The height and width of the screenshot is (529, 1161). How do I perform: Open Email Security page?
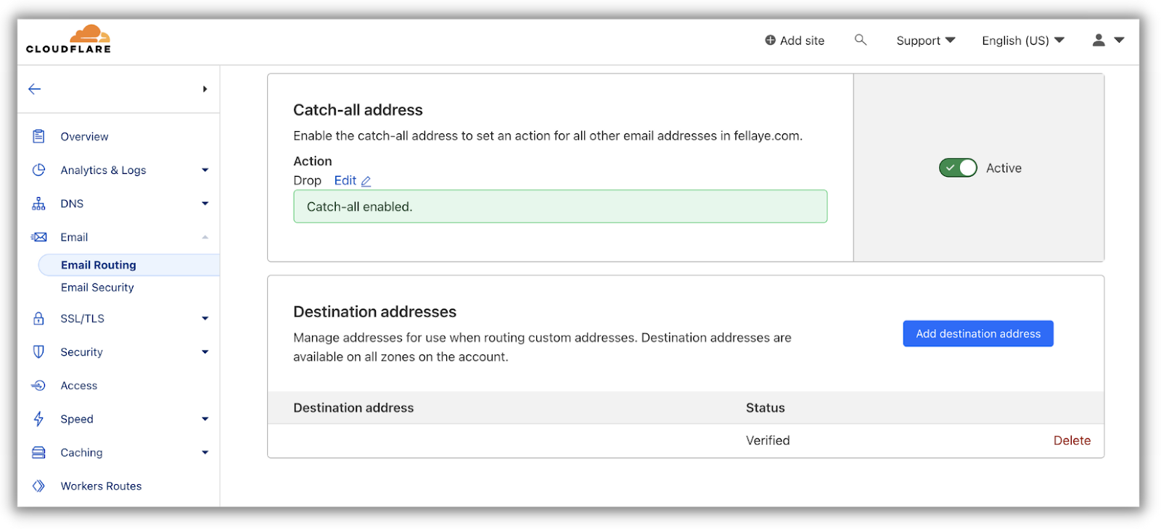(97, 288)
